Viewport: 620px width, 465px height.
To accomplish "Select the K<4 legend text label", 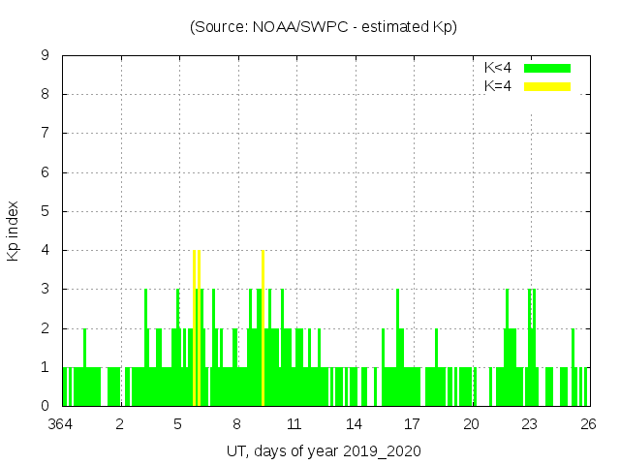I will (498, 68).
